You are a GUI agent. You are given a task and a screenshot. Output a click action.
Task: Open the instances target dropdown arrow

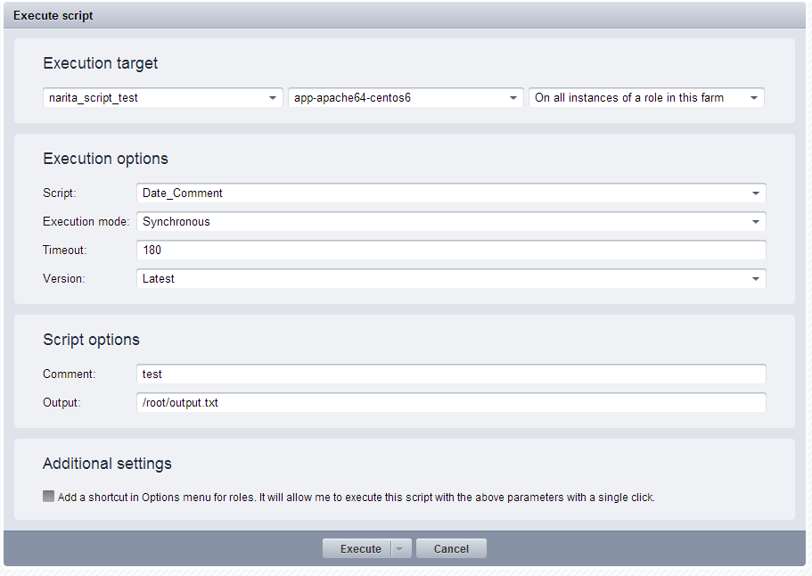(x=754, y=98)
